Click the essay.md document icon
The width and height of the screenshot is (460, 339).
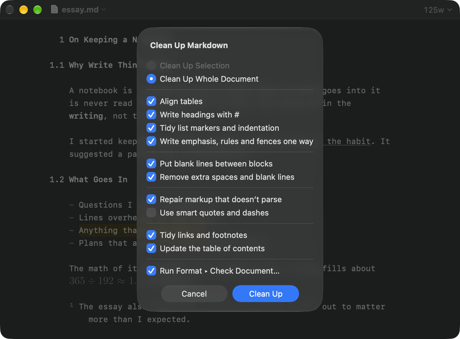(54, 10)
